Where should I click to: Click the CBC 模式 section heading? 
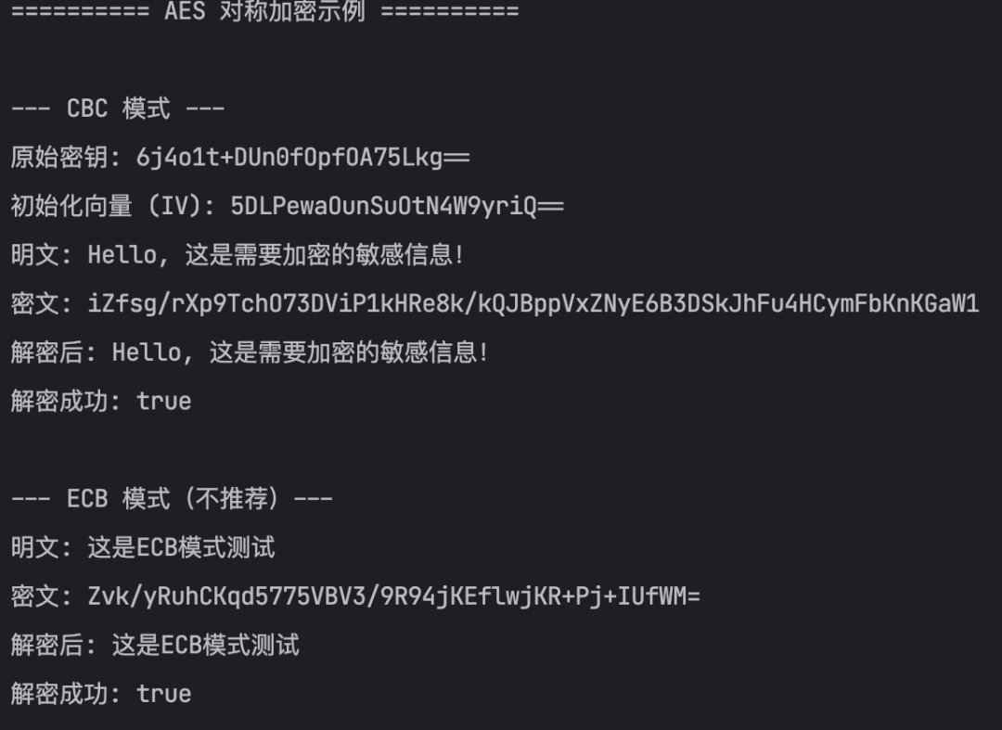coord(118,109)
